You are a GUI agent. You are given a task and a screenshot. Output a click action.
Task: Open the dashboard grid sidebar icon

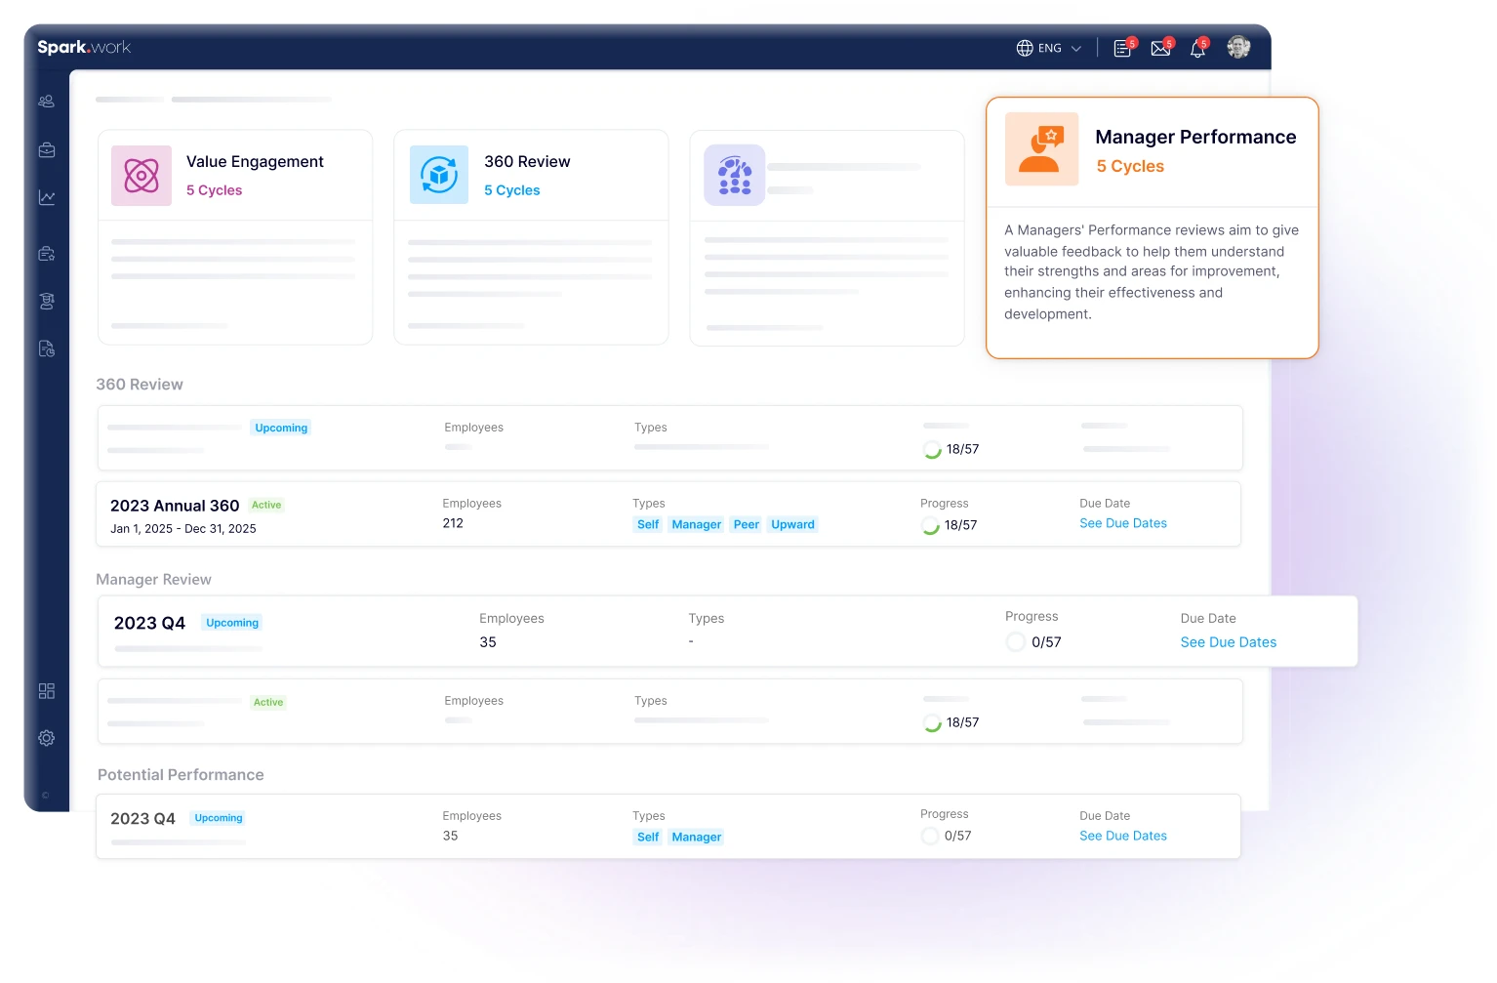46,691
